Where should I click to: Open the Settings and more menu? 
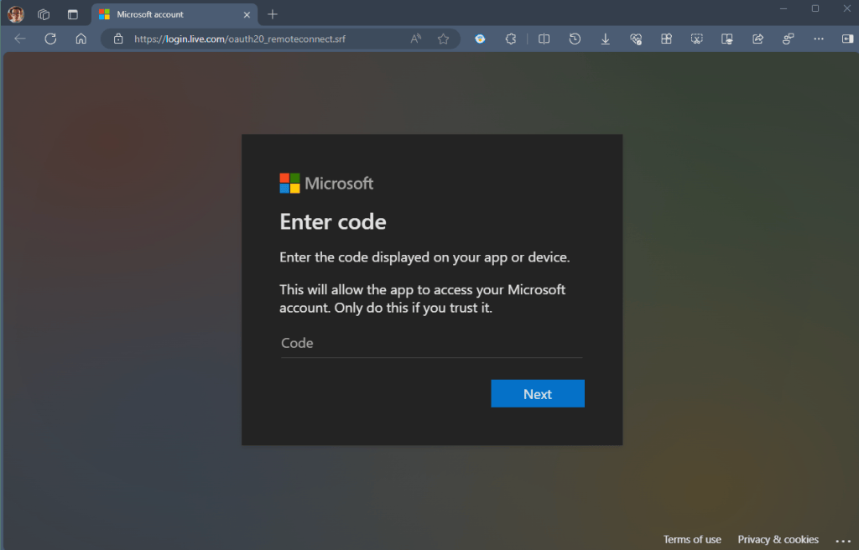818,39
